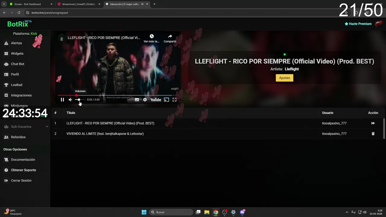Close the Interacción browser tab
Image resolution: width=386 pixels, height=217 pixels.
(x=147, y=4)
